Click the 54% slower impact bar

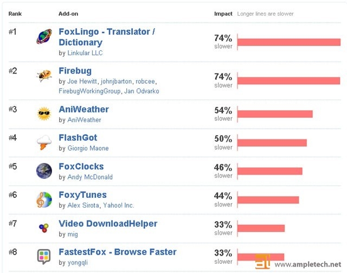[275, 114]
